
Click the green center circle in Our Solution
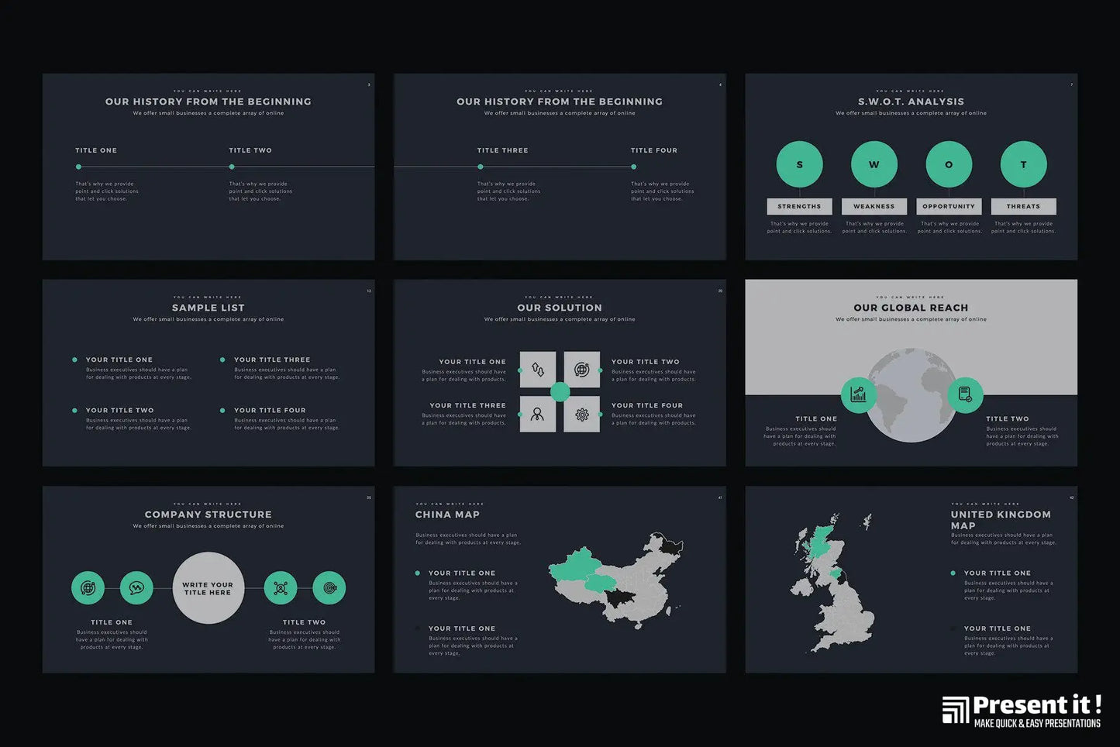tap(560, 392)
